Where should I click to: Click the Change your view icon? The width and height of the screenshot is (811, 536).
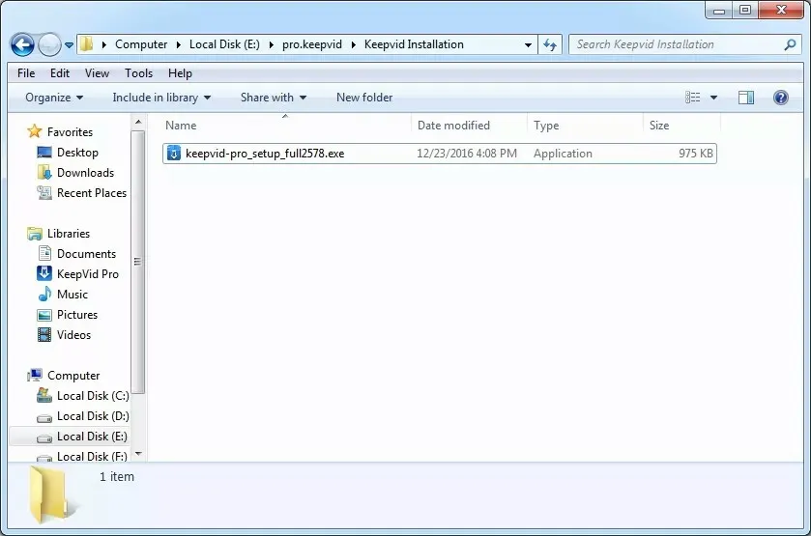click(x=692, y=98)
